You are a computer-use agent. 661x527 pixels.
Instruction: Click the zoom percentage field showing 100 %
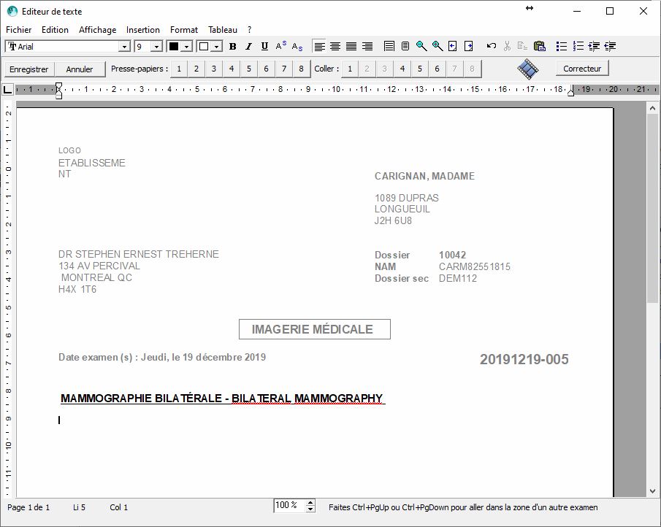click(290, 505)
